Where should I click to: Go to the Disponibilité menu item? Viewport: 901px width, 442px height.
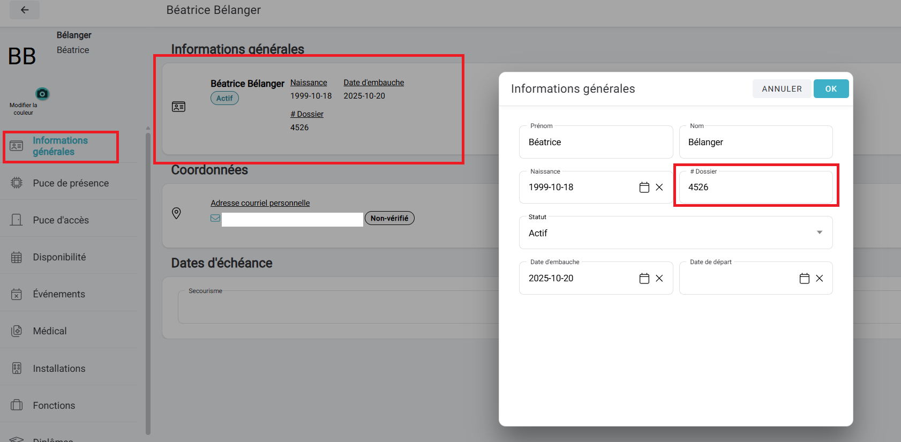coord(59,257)
